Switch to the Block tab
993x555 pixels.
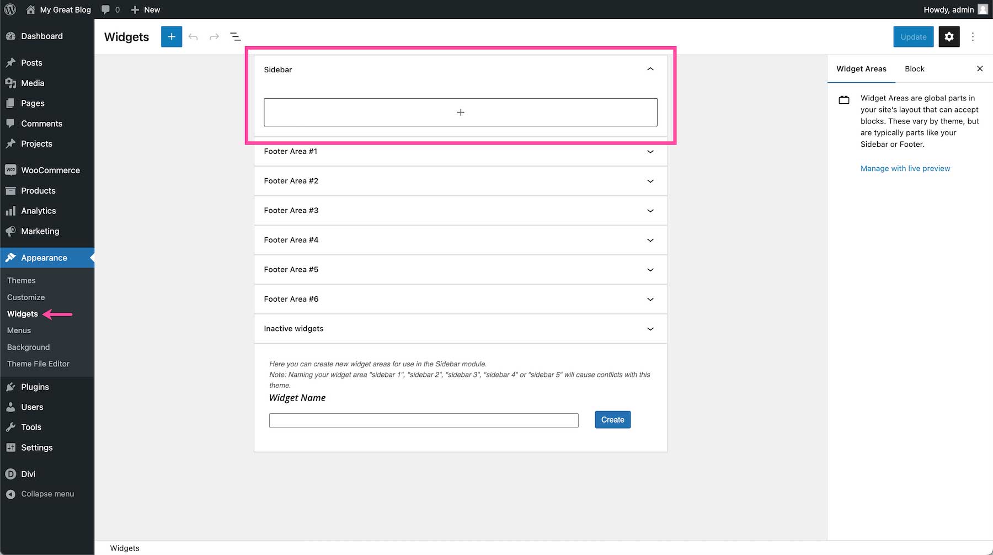914,69
